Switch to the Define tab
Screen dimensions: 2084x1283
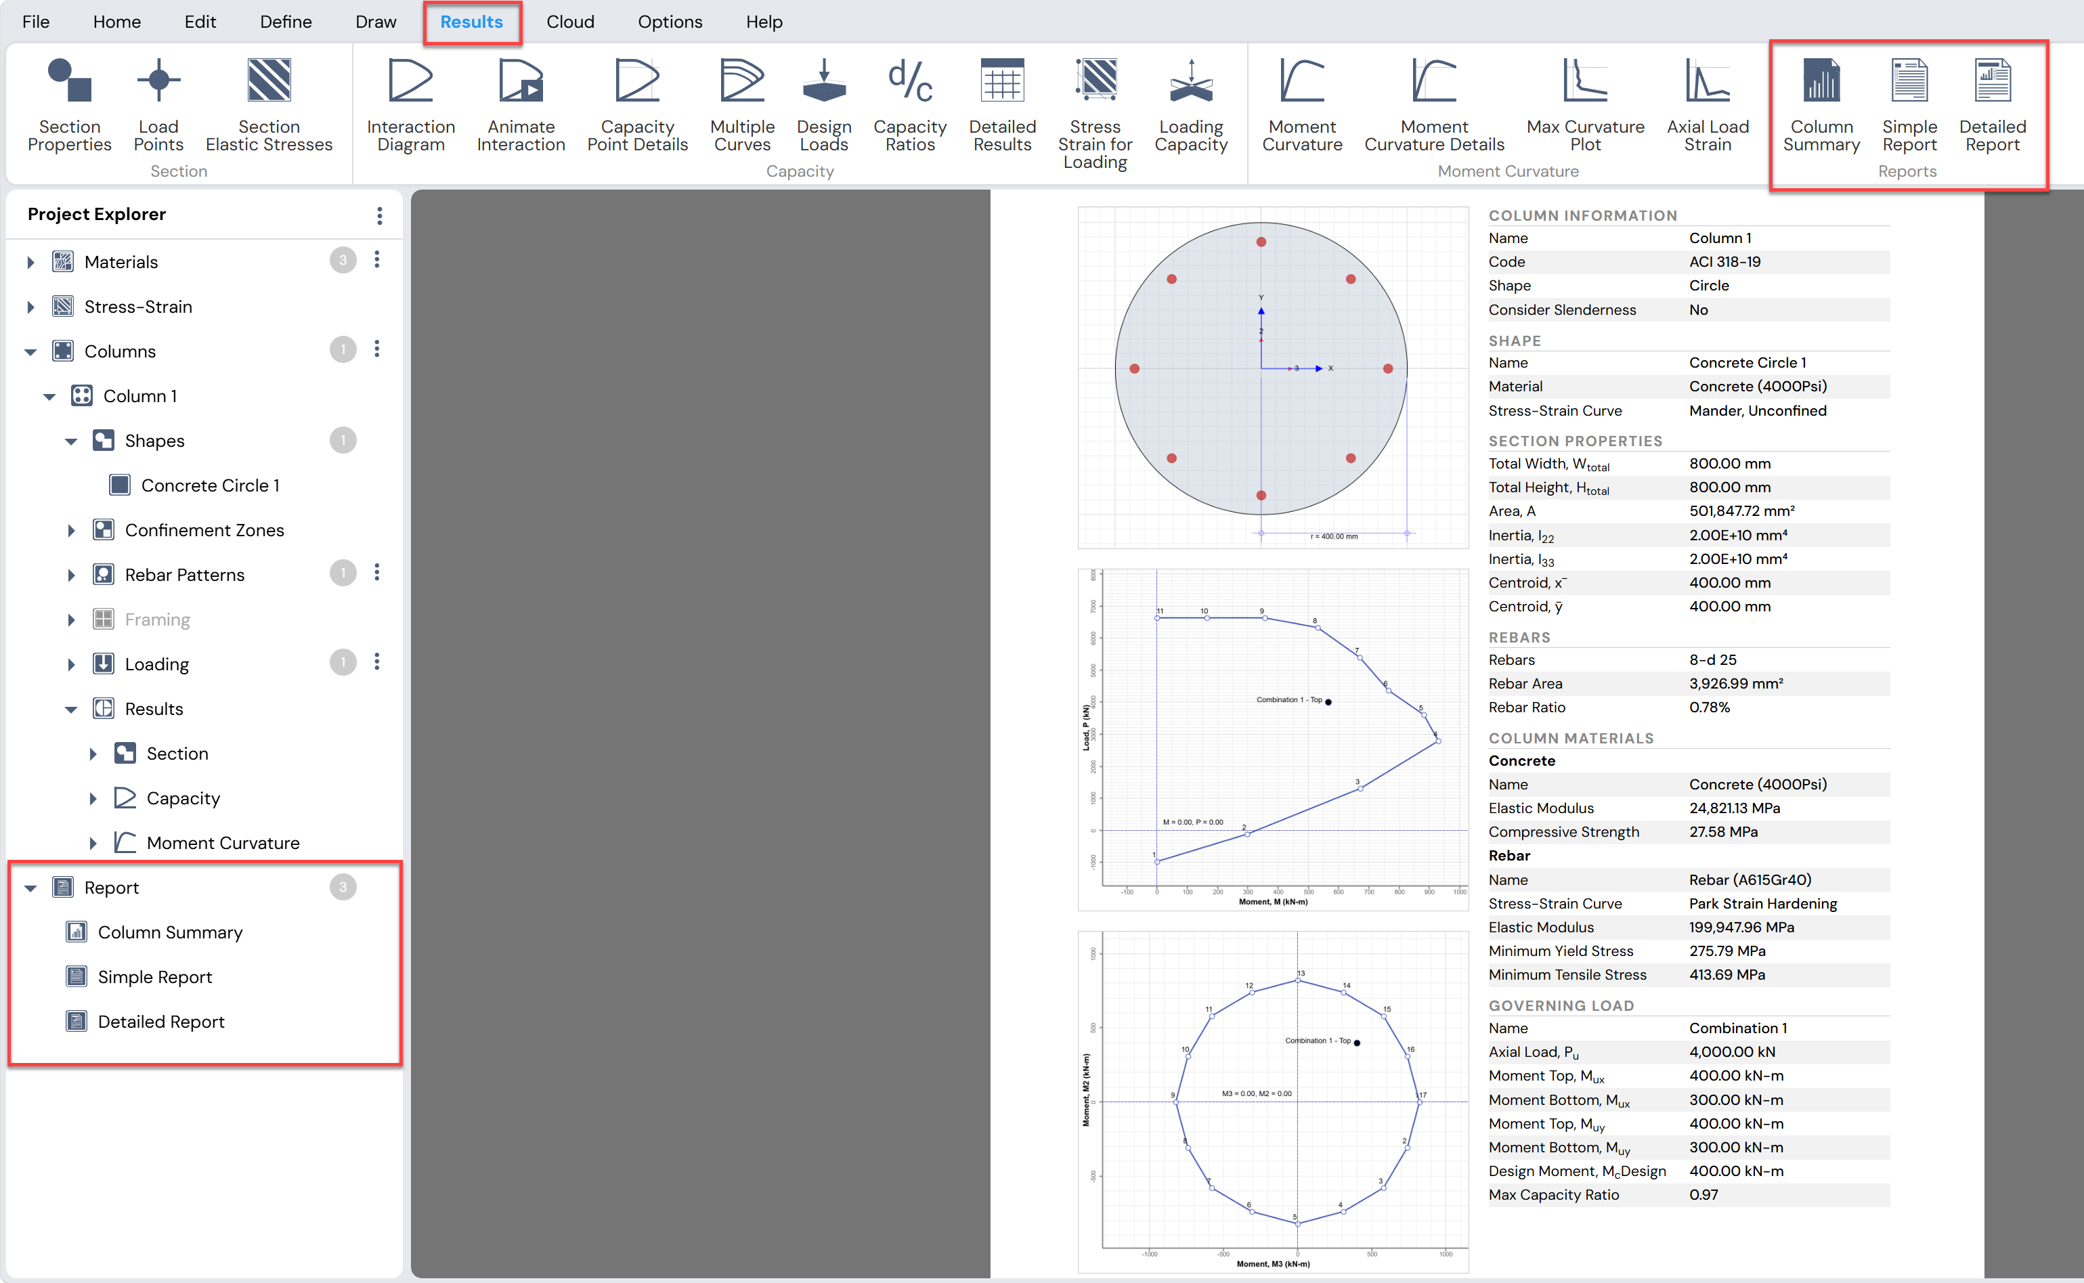coord(286,22)
